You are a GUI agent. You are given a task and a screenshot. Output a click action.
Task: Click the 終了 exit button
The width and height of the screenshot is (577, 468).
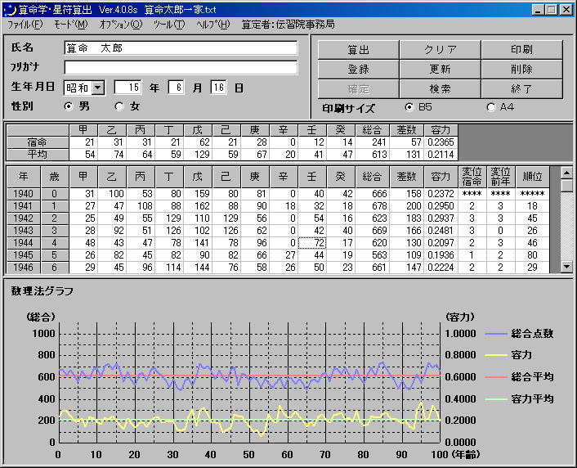pyautogui.click(x=521, y=89)
